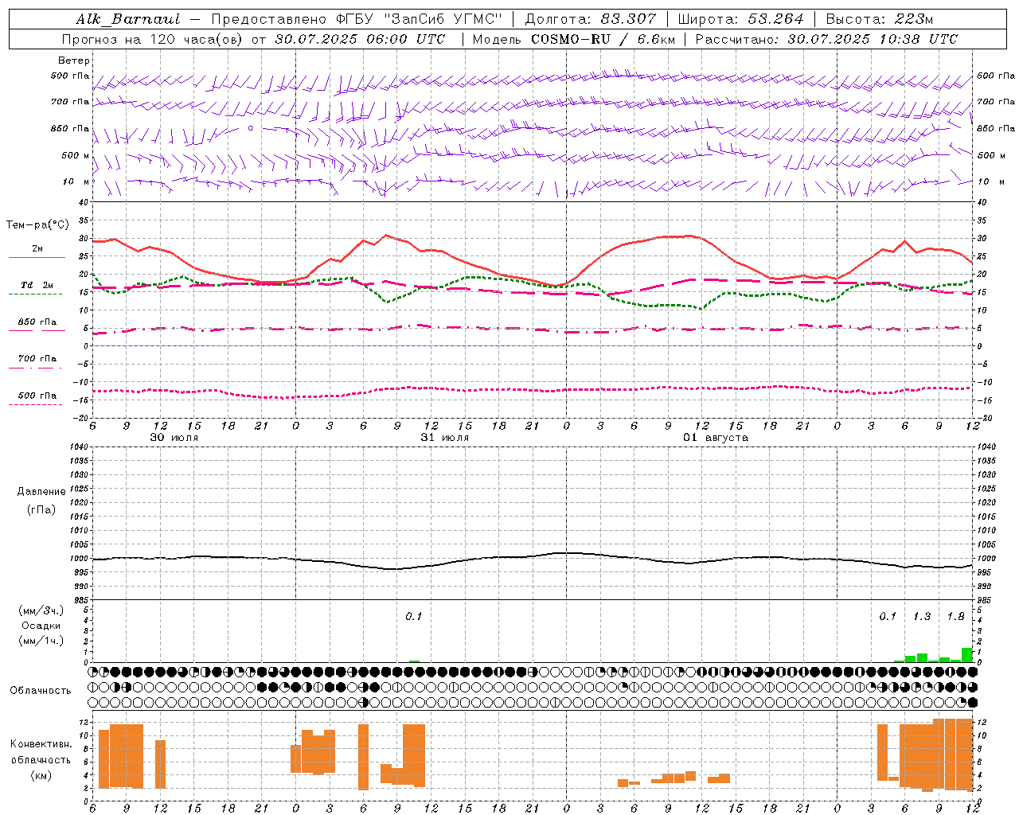Viewport: 1019px width, 815px height.
Task: Click the Ветер panel label
Action: pyautogui.click(x=74, y=60)
